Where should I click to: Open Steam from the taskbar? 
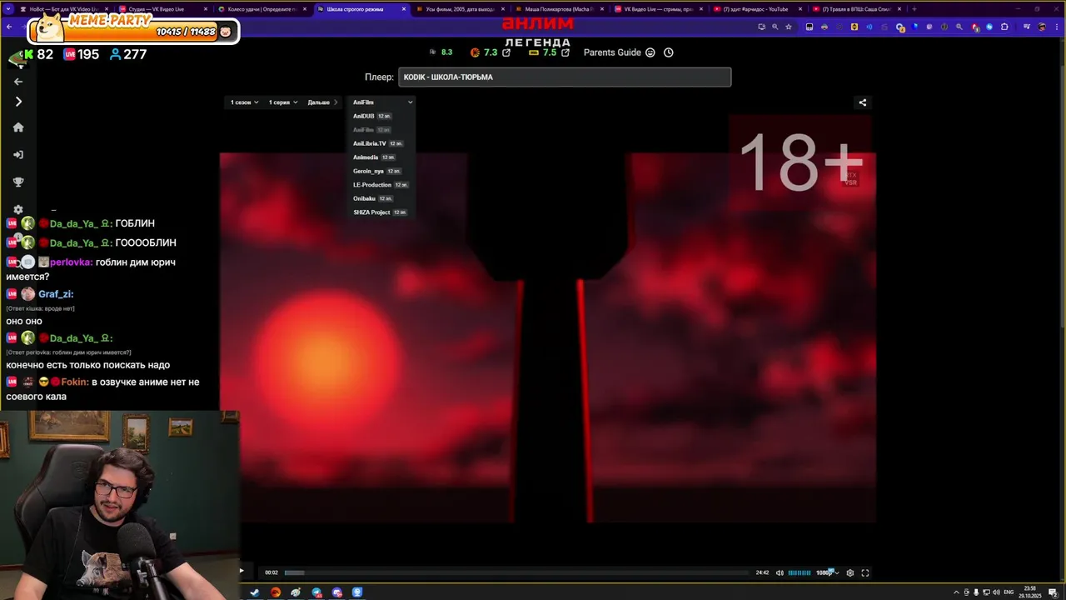[255, 592]
